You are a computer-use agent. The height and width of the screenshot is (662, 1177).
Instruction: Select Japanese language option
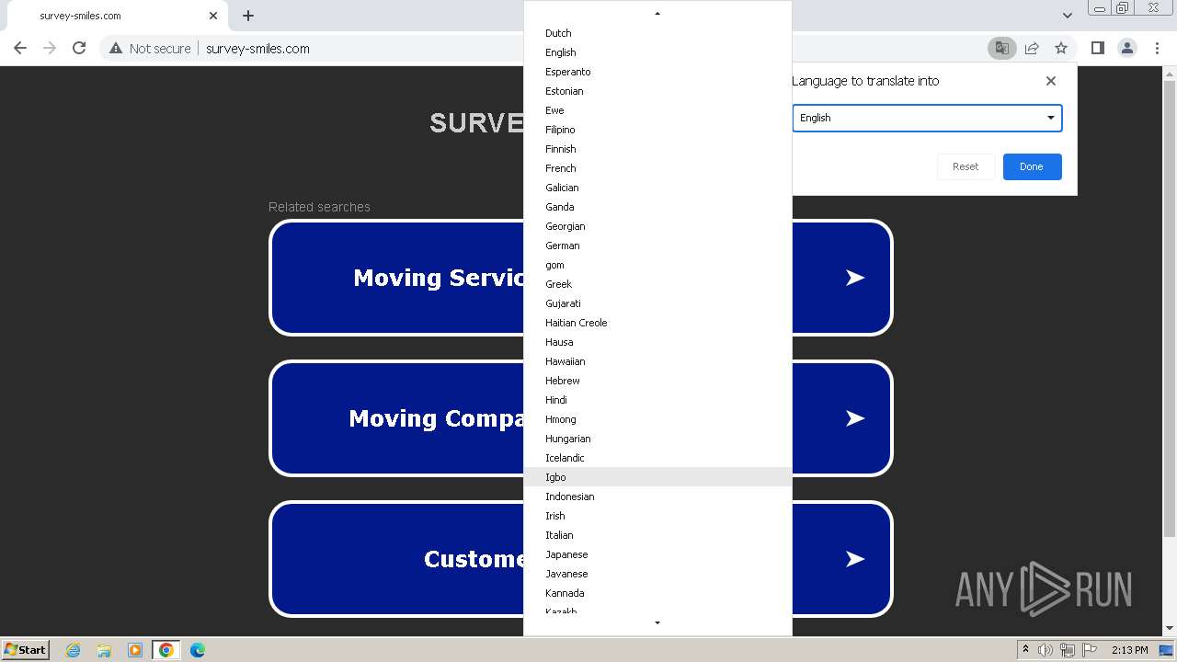(657, 554)
